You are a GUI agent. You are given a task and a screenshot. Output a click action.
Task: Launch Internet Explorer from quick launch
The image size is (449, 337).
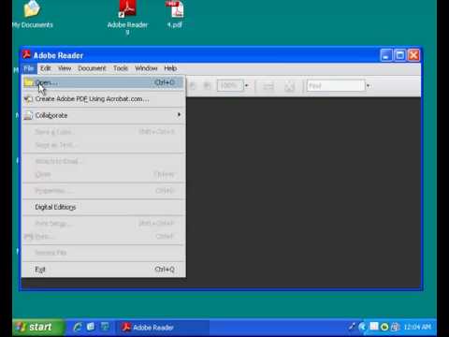tap(78, 327)
